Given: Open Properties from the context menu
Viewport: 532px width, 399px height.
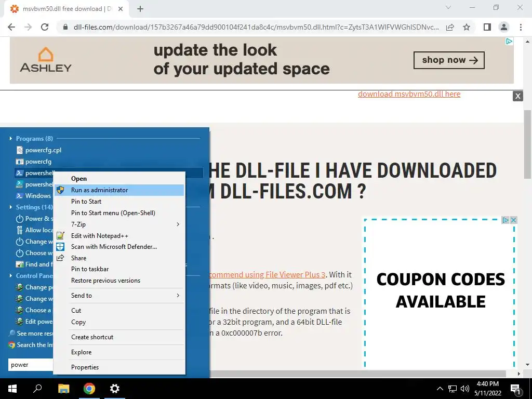Looking at the screenshot, I should 119,367.
